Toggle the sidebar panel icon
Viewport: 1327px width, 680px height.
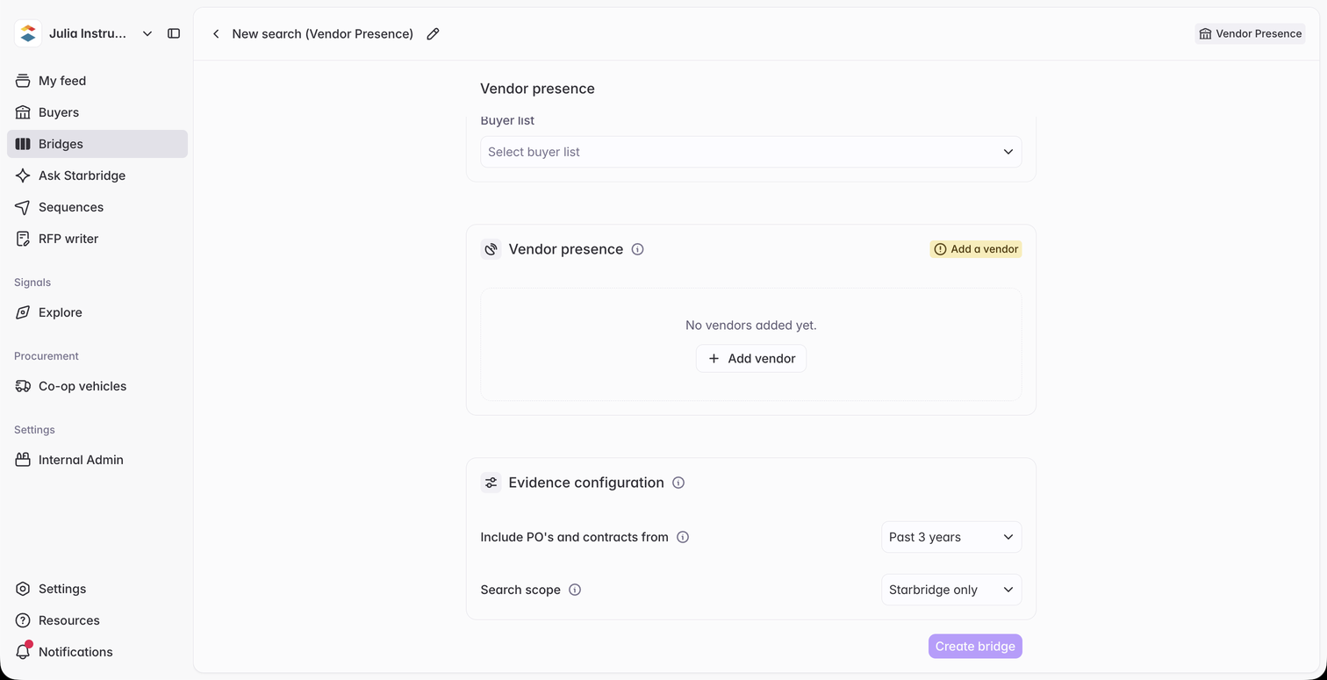click(174, 33)
